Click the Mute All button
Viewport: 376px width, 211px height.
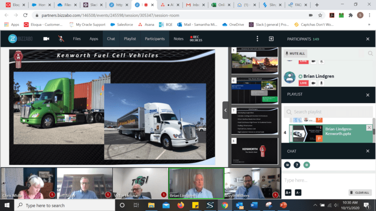pyautogui.click(x=296, y=53)
